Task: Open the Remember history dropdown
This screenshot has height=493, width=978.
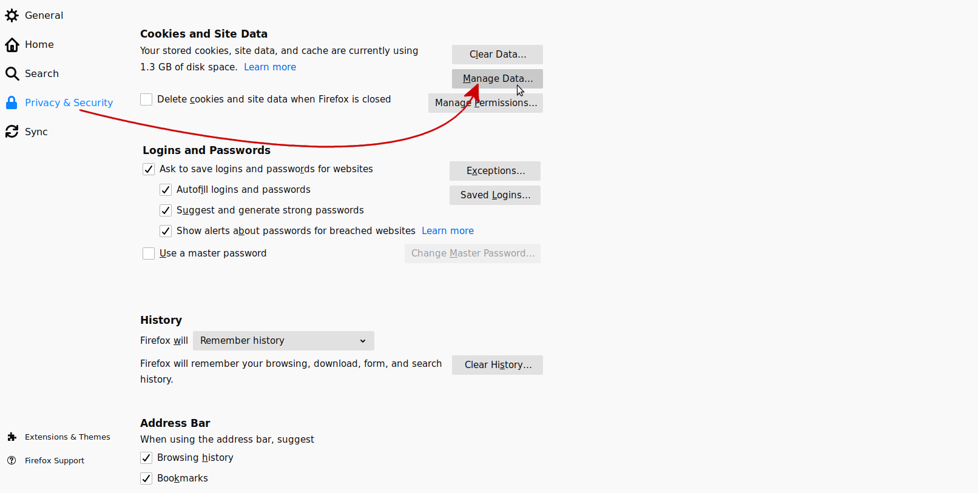Action: (283, 341)
